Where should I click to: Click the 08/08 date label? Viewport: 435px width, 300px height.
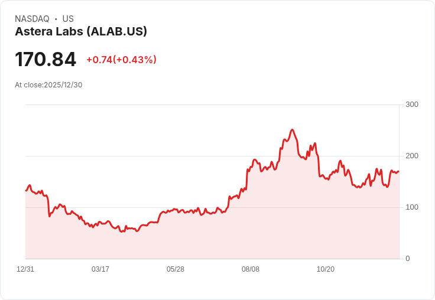point(251,269)
